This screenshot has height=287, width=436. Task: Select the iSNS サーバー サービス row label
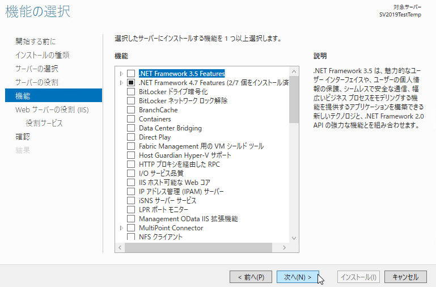(x=167, y=201)
